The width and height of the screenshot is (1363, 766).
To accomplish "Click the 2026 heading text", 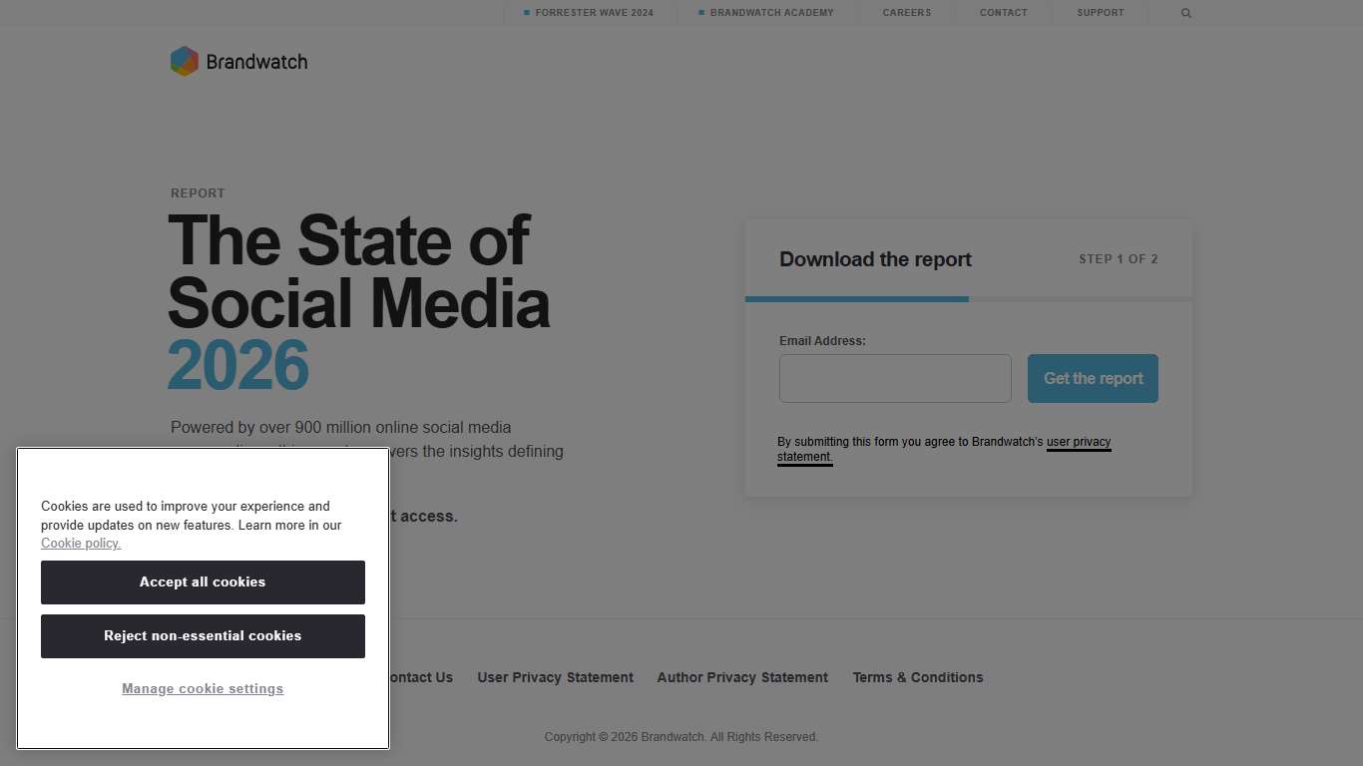I will [x=238, y=366].
